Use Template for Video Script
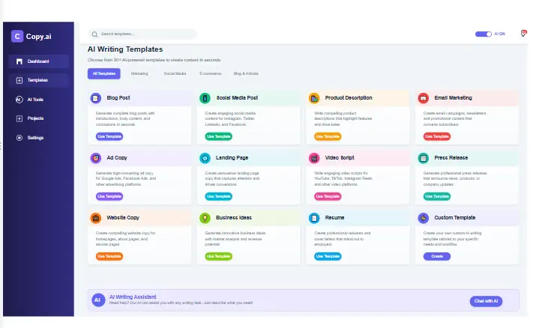The image size is (536, 328). click(x=328, y=196)
